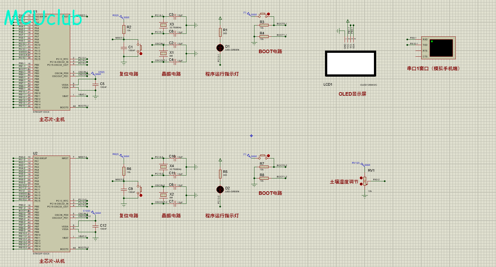This screenshot has width=496, height=267.
Task: Select capacitor C11 (12pF)
Action: [x=175, y=175]
